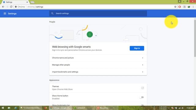This screenshot has height=110, width=196.
Task: Open Chrome name and picture
Action: (98, 58)
